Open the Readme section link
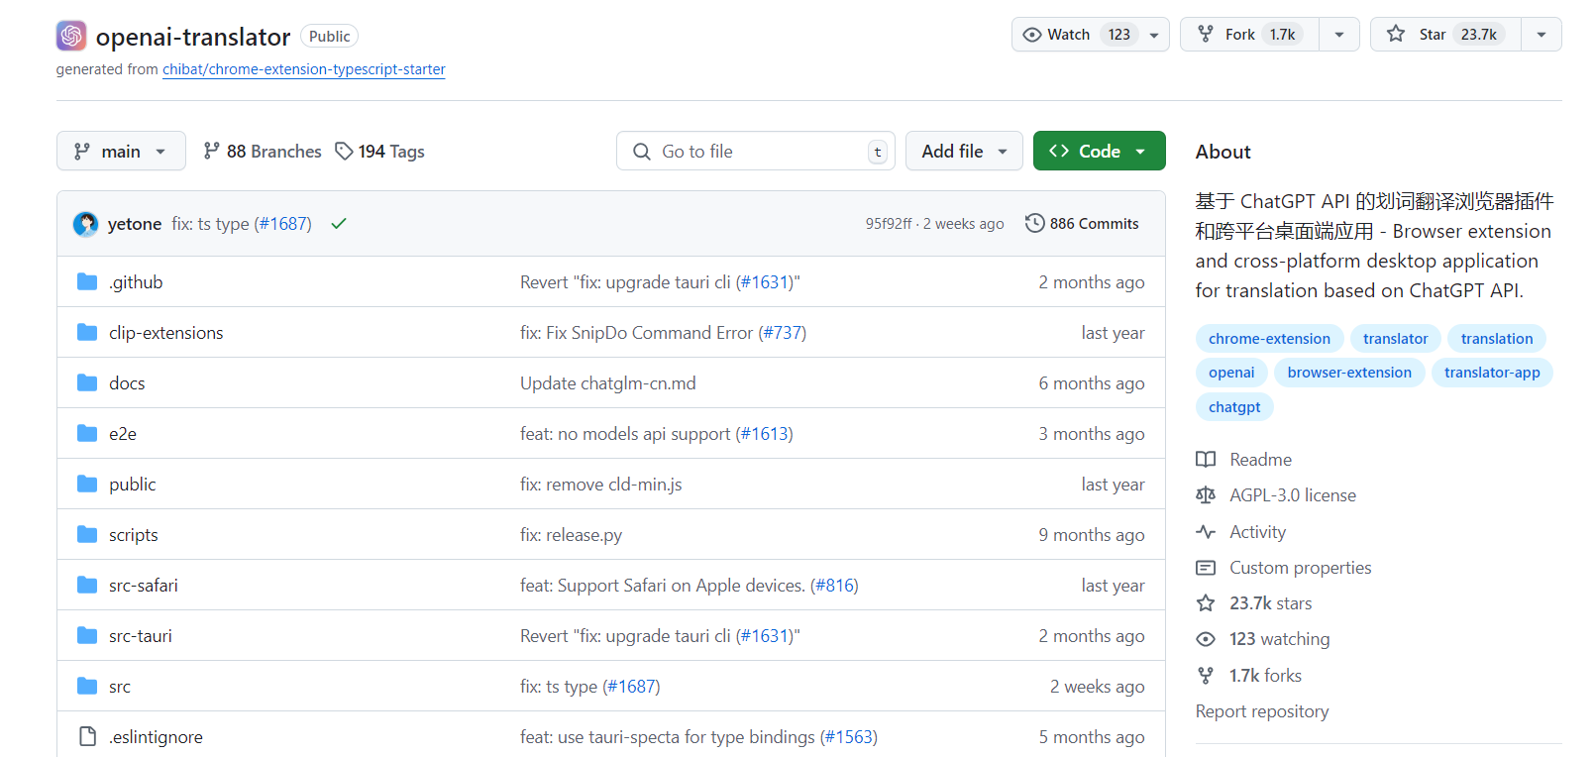 [1260, 460]
